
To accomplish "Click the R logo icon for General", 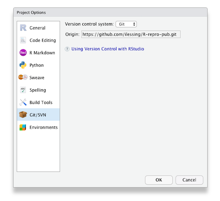I will point(23,28).
